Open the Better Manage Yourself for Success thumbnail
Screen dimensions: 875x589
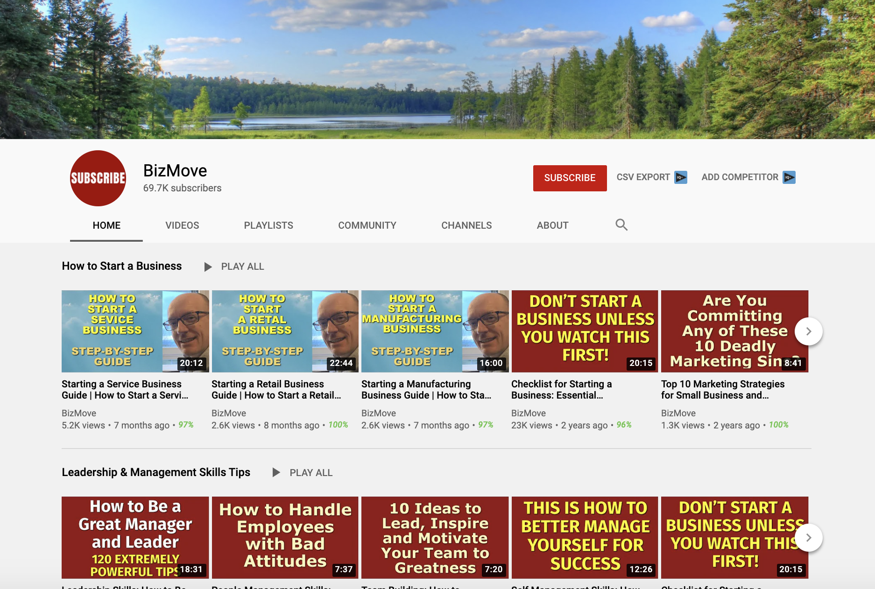tap(585, 538)
